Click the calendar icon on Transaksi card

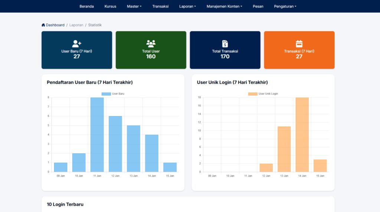click(299, 44)
